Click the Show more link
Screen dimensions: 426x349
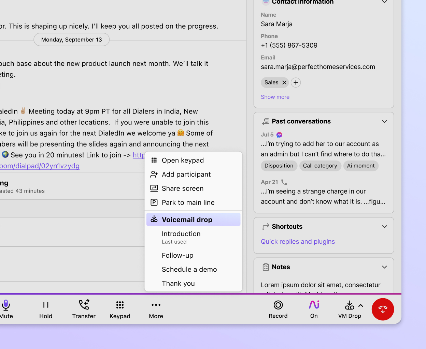(x=275, y=97)
